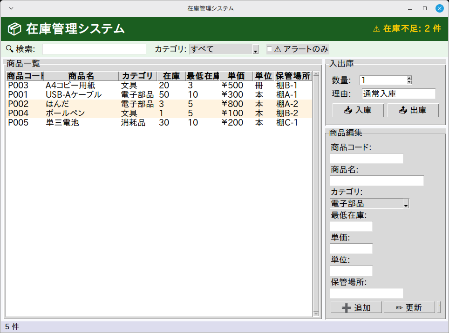449x333 pixels.
Task: Select the ボールペン row
Action: click(x=159, y=113)
